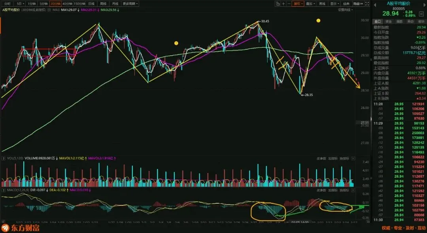Open the 资金 tab in side panel
Screen dimensions: 427x233
pos(389,21)
